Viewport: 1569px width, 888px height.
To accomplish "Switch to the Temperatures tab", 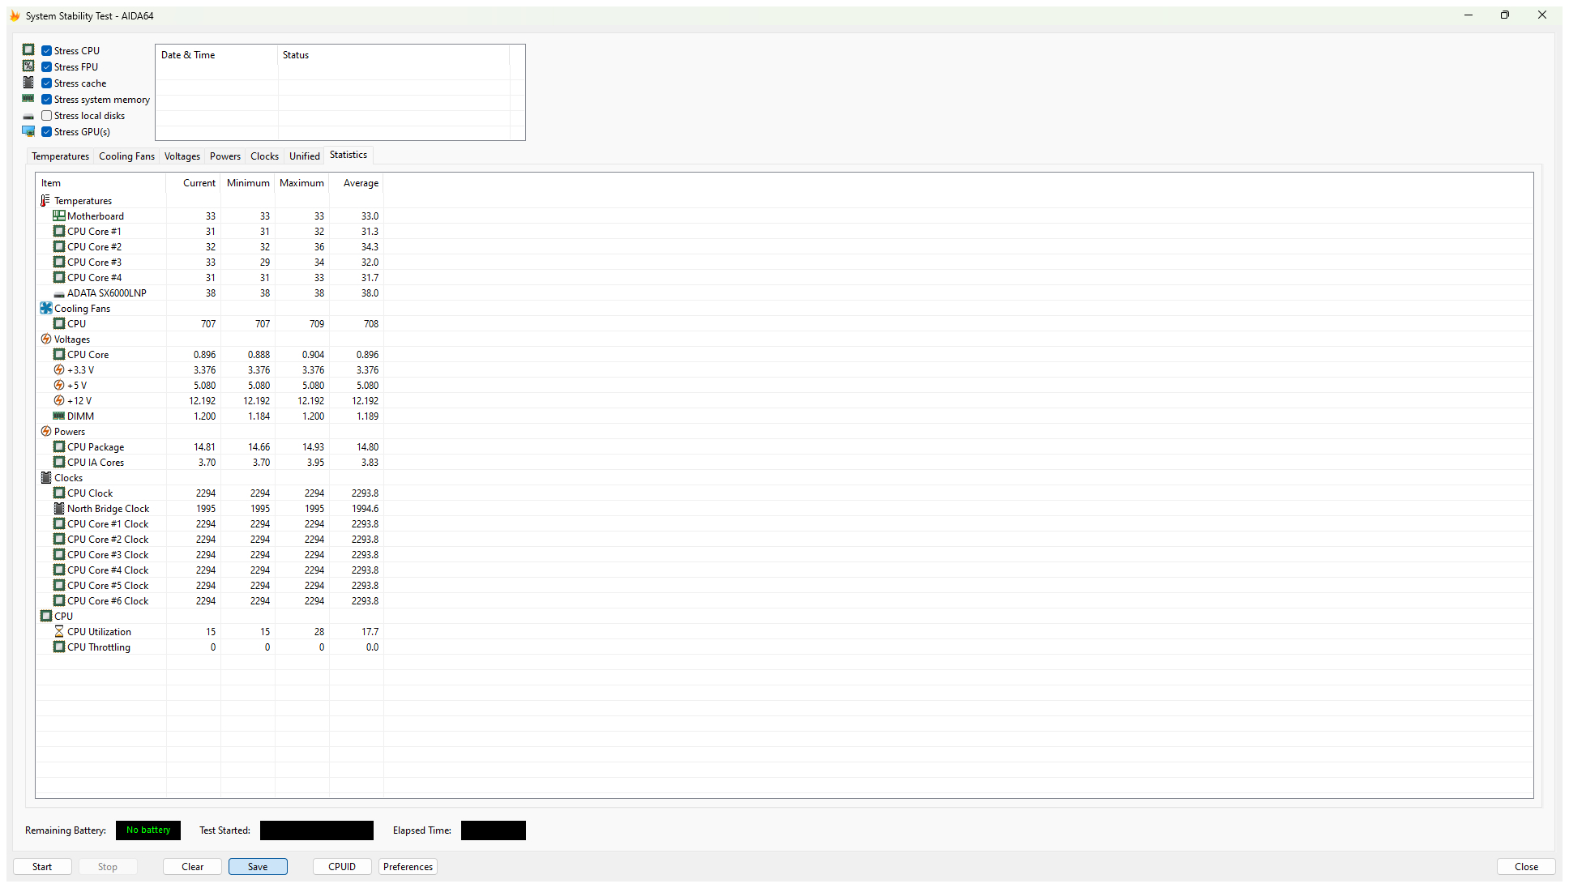I will pos(60,156).
